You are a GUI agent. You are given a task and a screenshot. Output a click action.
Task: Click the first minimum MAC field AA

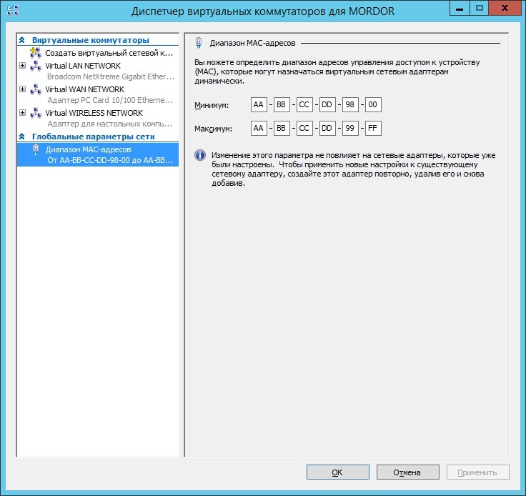[x=259, y=105]
